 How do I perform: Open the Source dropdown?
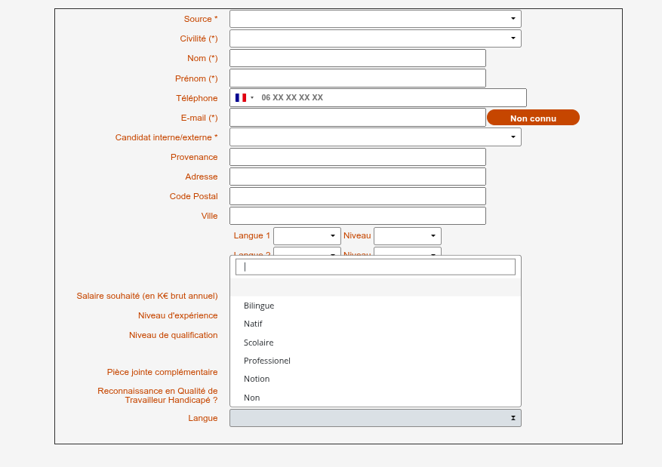[374, 19]
